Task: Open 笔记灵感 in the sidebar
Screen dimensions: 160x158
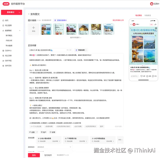Action: pos(7,56)
